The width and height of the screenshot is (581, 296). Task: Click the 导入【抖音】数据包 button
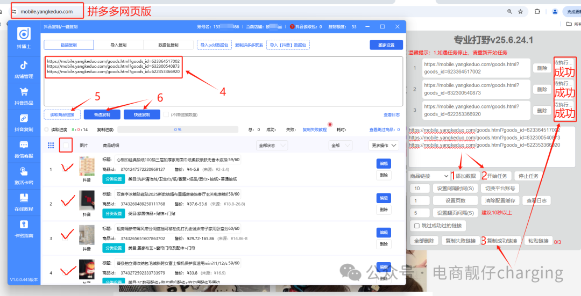pos(288,45)
